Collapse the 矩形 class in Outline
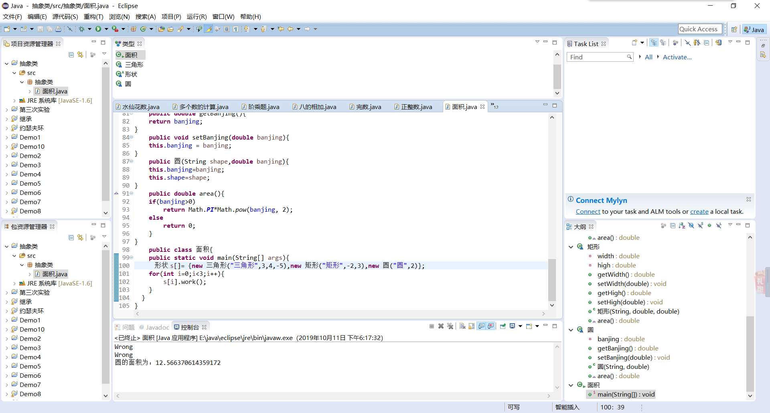Viewport: 770px width, 413px height. pos(571,247)
